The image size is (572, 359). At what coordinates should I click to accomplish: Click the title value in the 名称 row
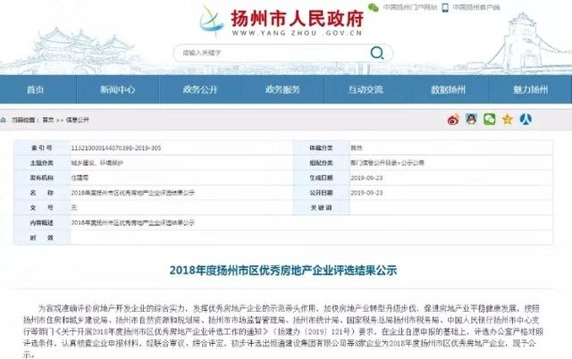tap(133, 193)
